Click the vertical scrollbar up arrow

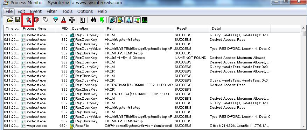click(303, 28)
